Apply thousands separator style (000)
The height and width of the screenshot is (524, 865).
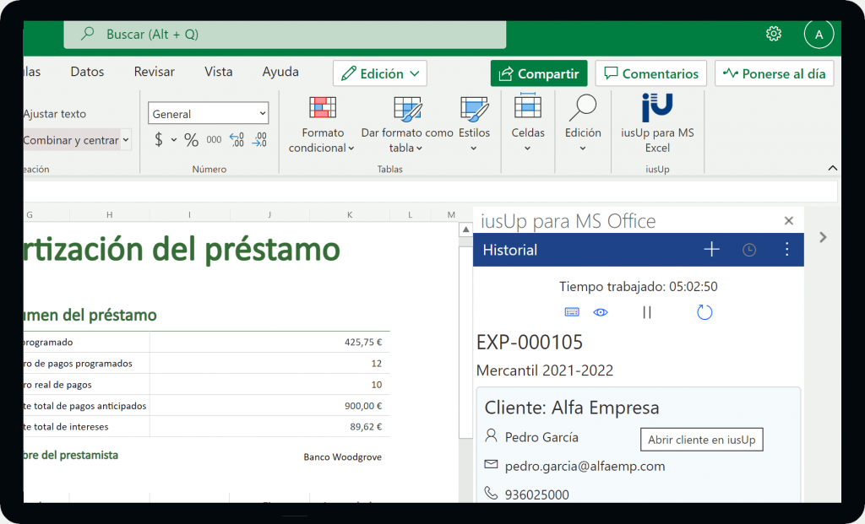coord(214,140)
